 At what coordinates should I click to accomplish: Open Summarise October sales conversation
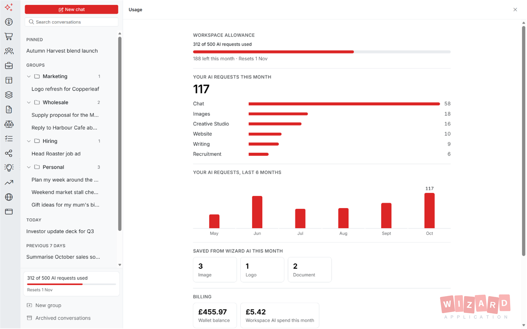63,257
